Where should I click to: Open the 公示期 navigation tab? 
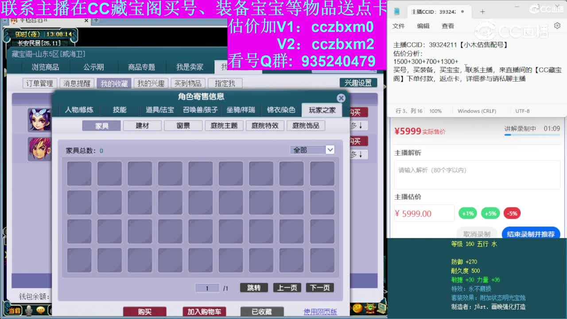(93, 67)
